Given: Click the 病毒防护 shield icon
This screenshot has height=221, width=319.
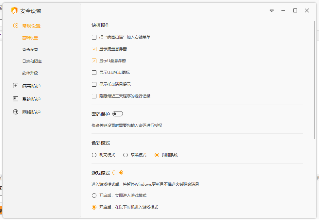Looking at the screenshot, I should point(15,86).
